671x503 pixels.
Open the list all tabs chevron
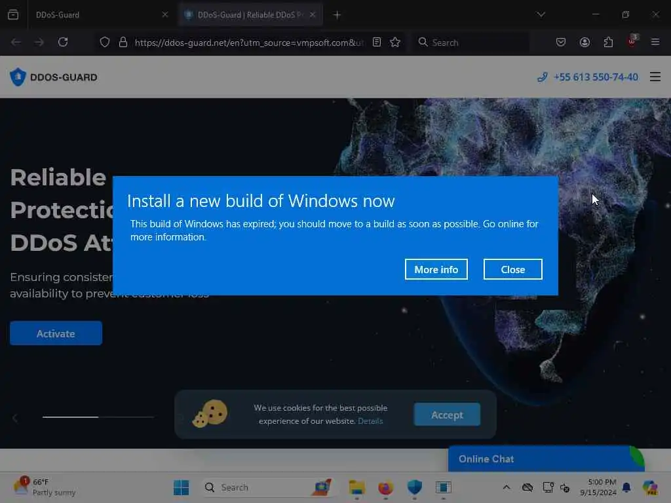[541, 14]
